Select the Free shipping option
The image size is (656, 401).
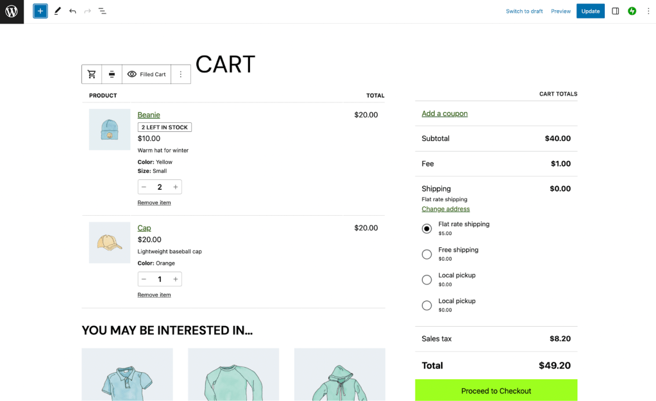pyautogui.click(x=426, y=254)
